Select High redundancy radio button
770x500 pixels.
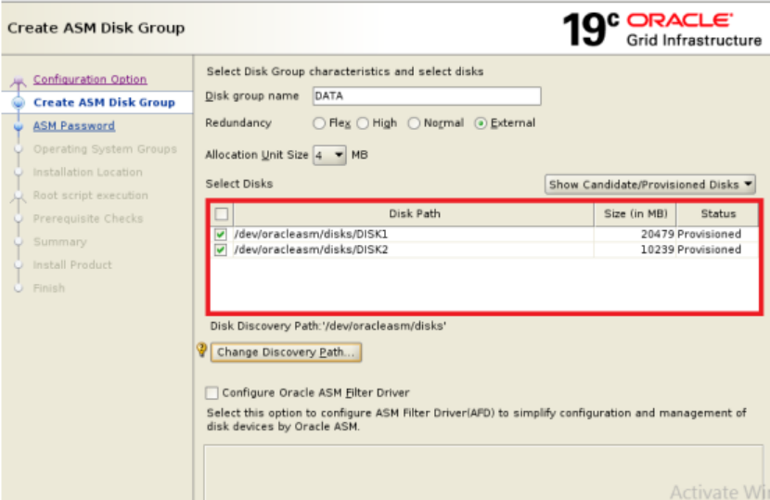coord(363,123)
